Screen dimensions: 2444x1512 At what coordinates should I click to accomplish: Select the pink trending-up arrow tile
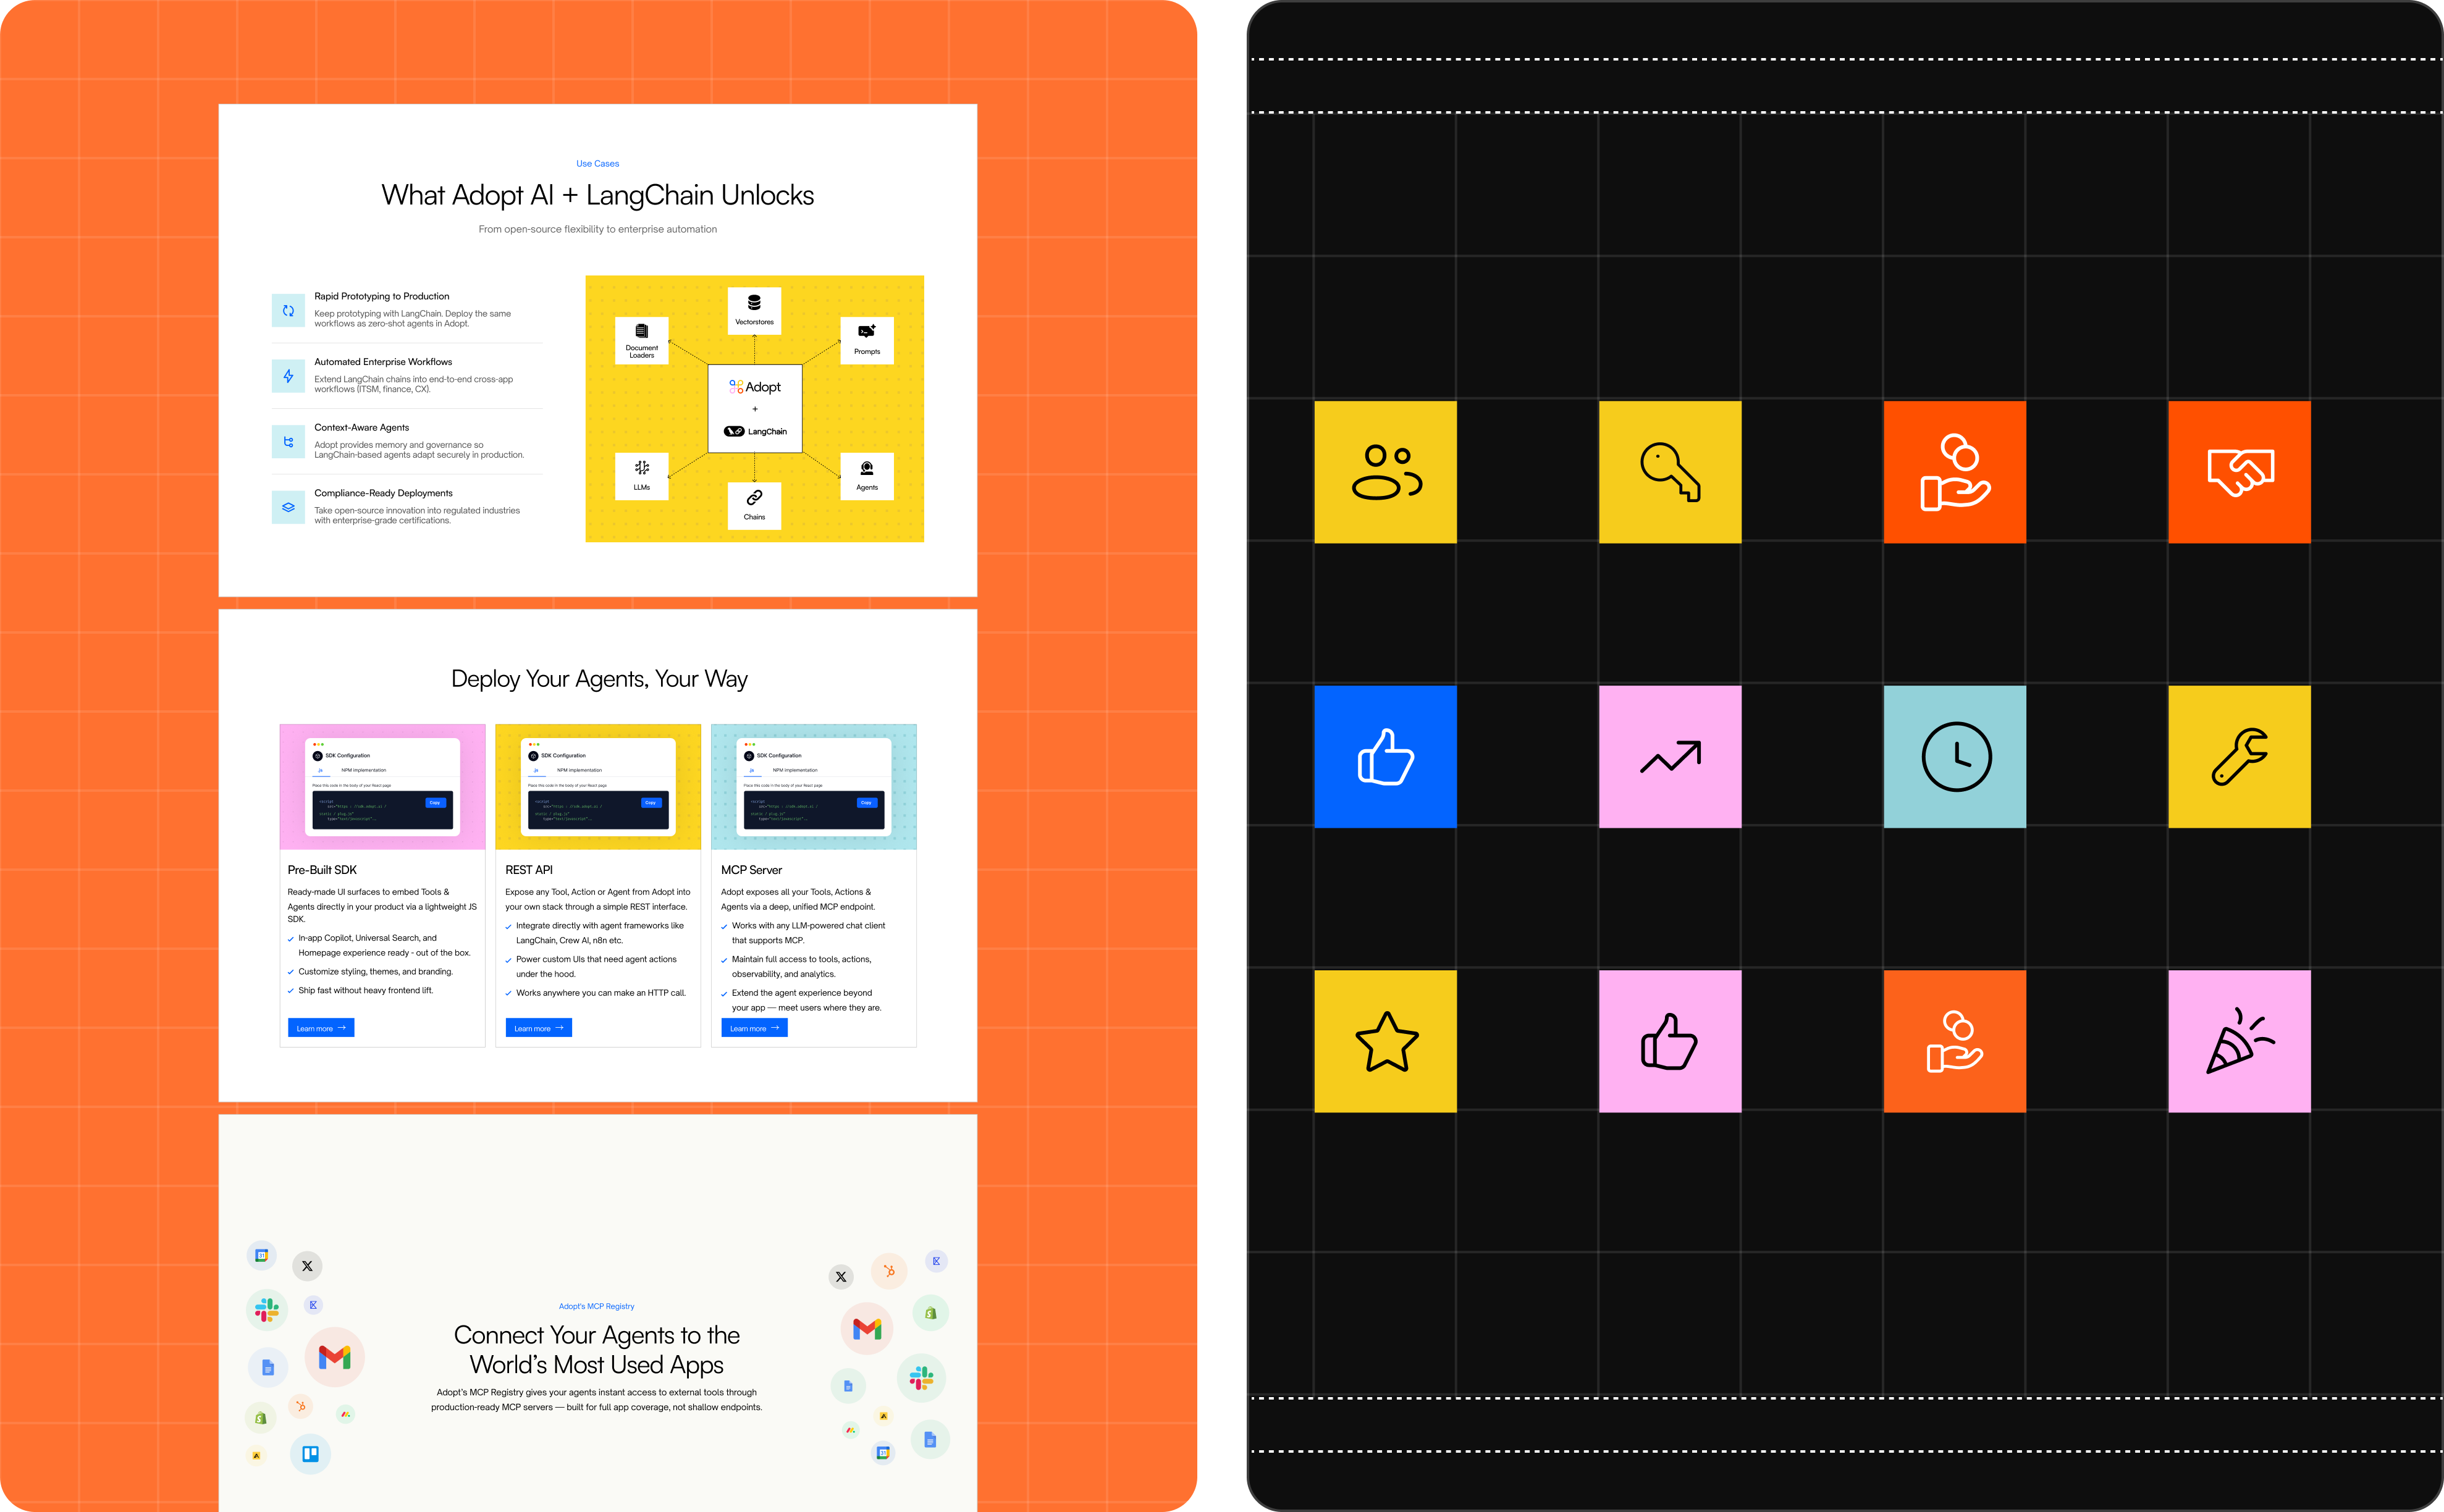pos(1670,757)
